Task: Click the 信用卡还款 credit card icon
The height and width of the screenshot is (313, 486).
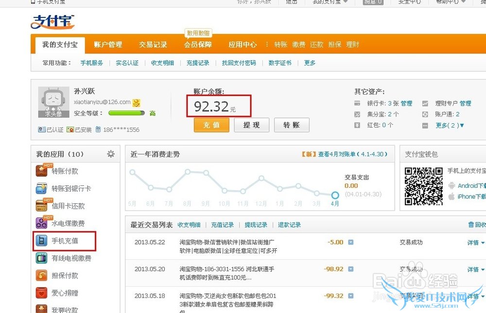Action: click(42, 206)
